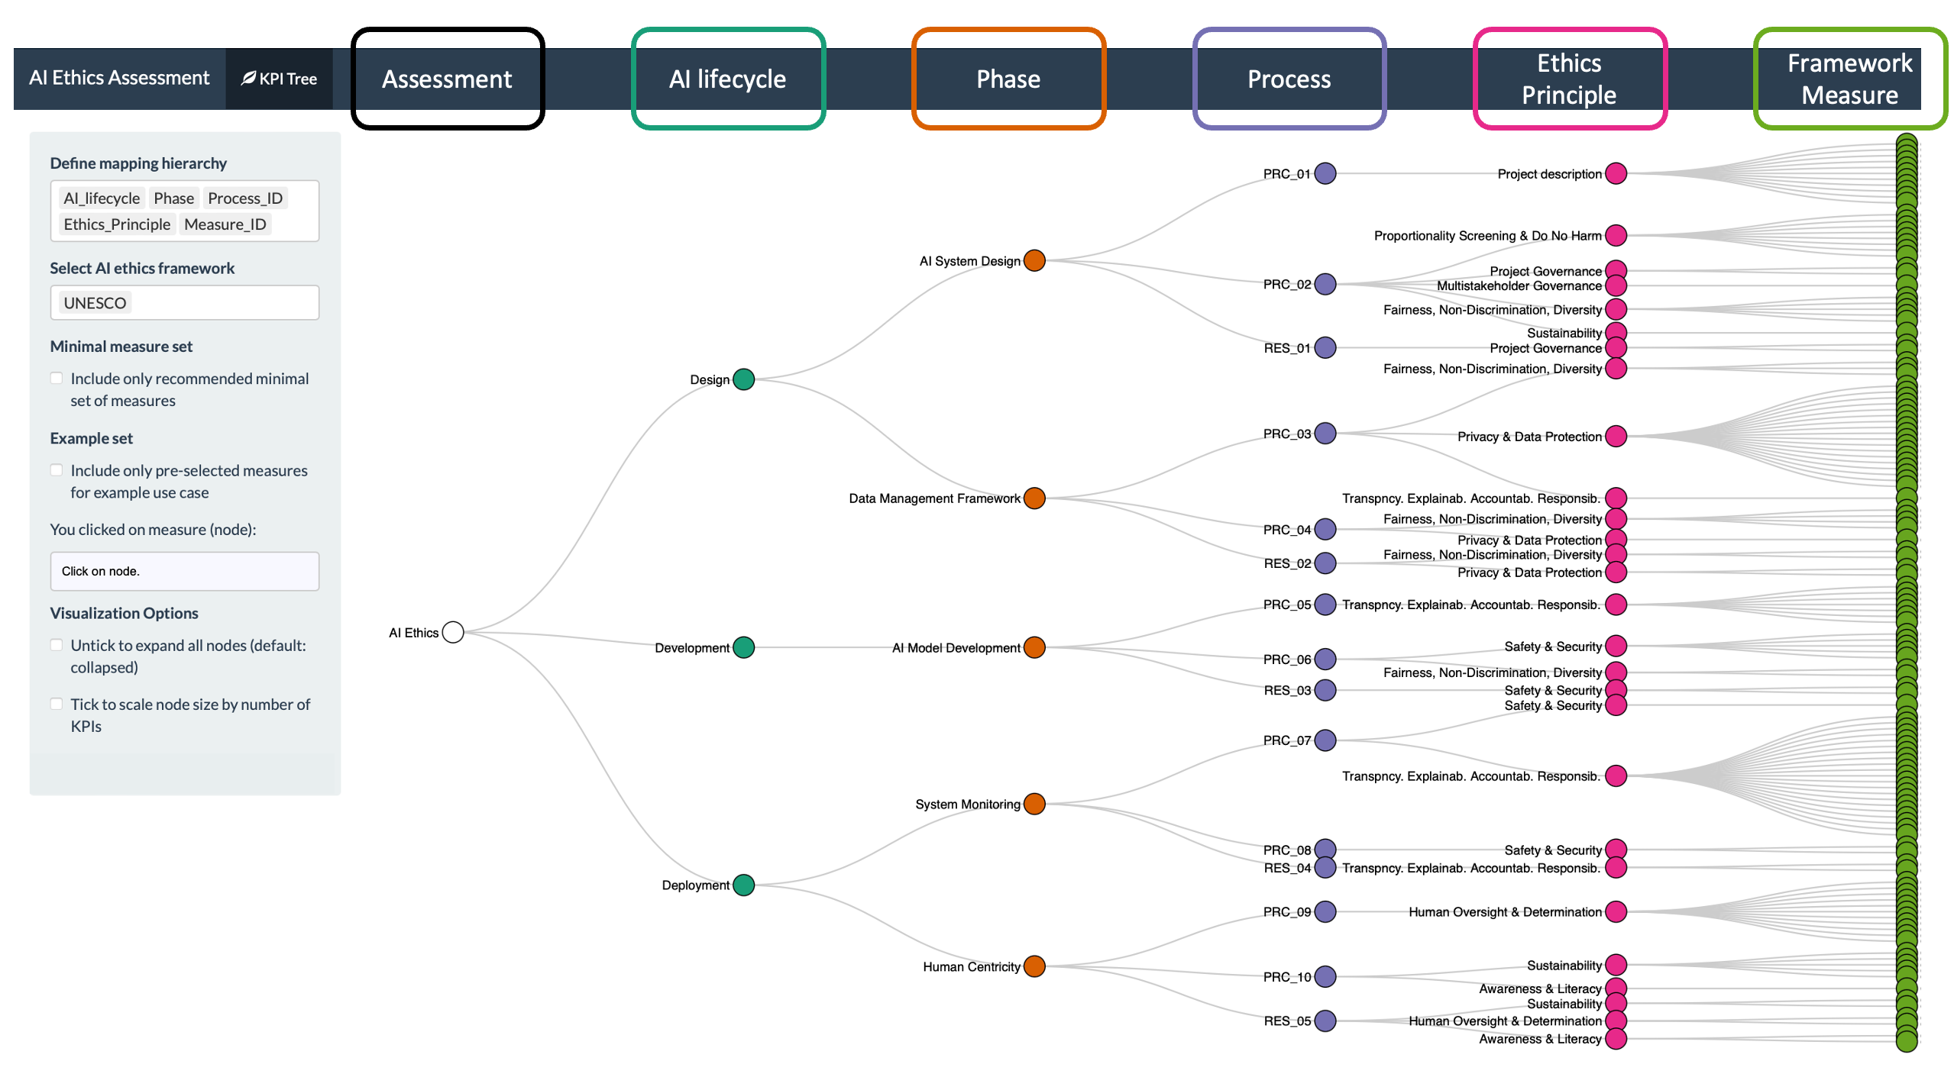The image size is (1954, 1090).
Task: Toggle the expand all nodes checkbox
Action: coord(57,645)
